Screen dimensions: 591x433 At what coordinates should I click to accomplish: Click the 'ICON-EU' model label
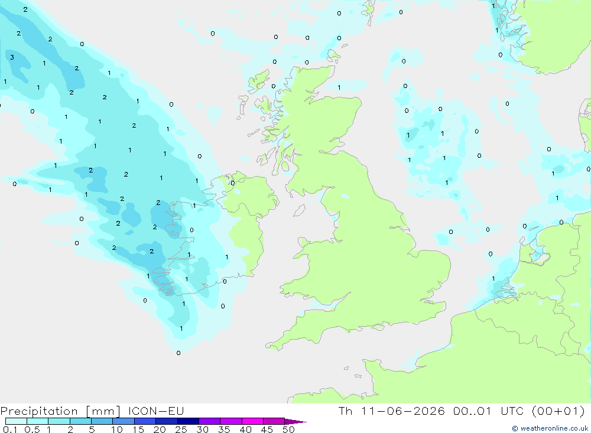click(x=156, y=411)
